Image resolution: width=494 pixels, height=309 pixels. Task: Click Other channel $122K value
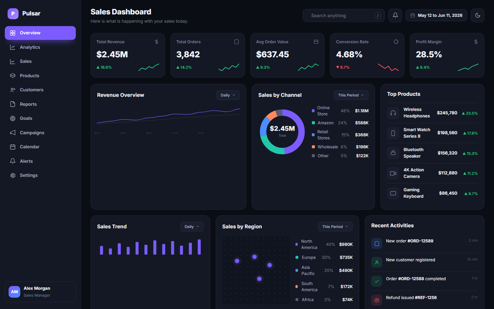coord(362,156)
